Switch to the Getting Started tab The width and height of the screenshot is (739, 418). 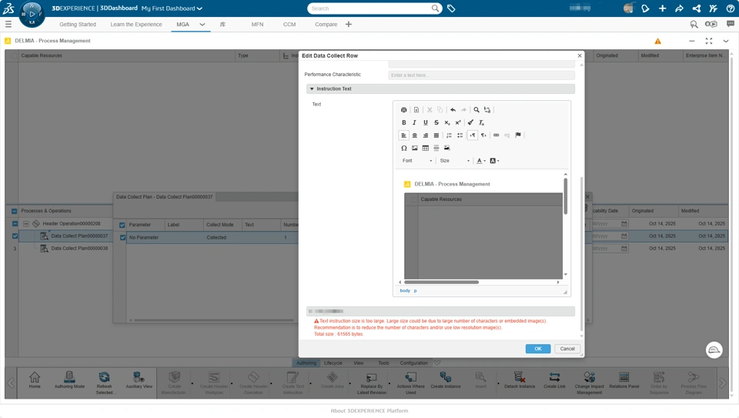(x=78, y=25)
